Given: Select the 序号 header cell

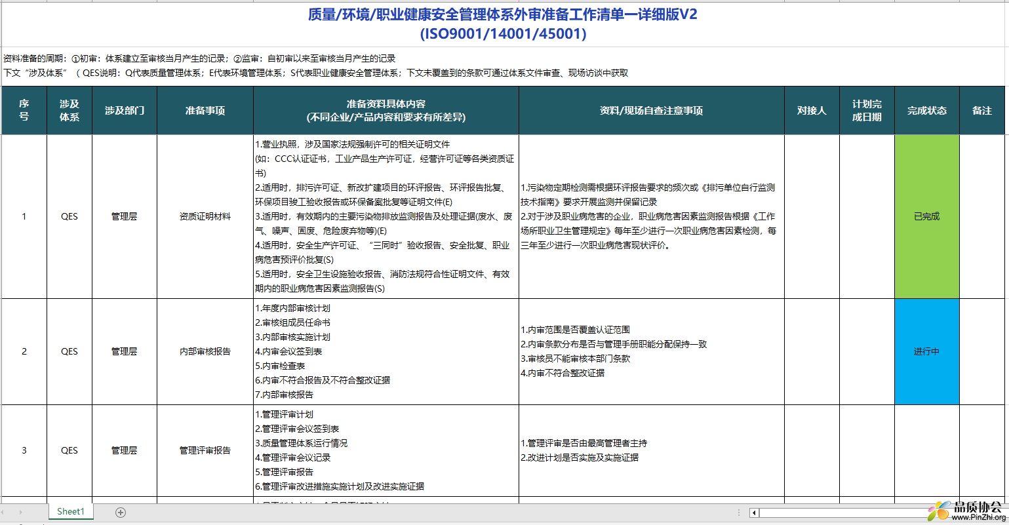Looking at the screenshot, I should 24,111.
